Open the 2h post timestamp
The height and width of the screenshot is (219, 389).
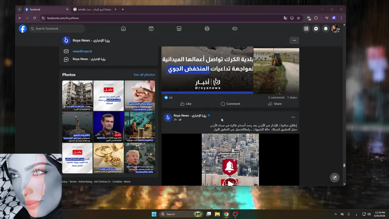tap(175, 120)
